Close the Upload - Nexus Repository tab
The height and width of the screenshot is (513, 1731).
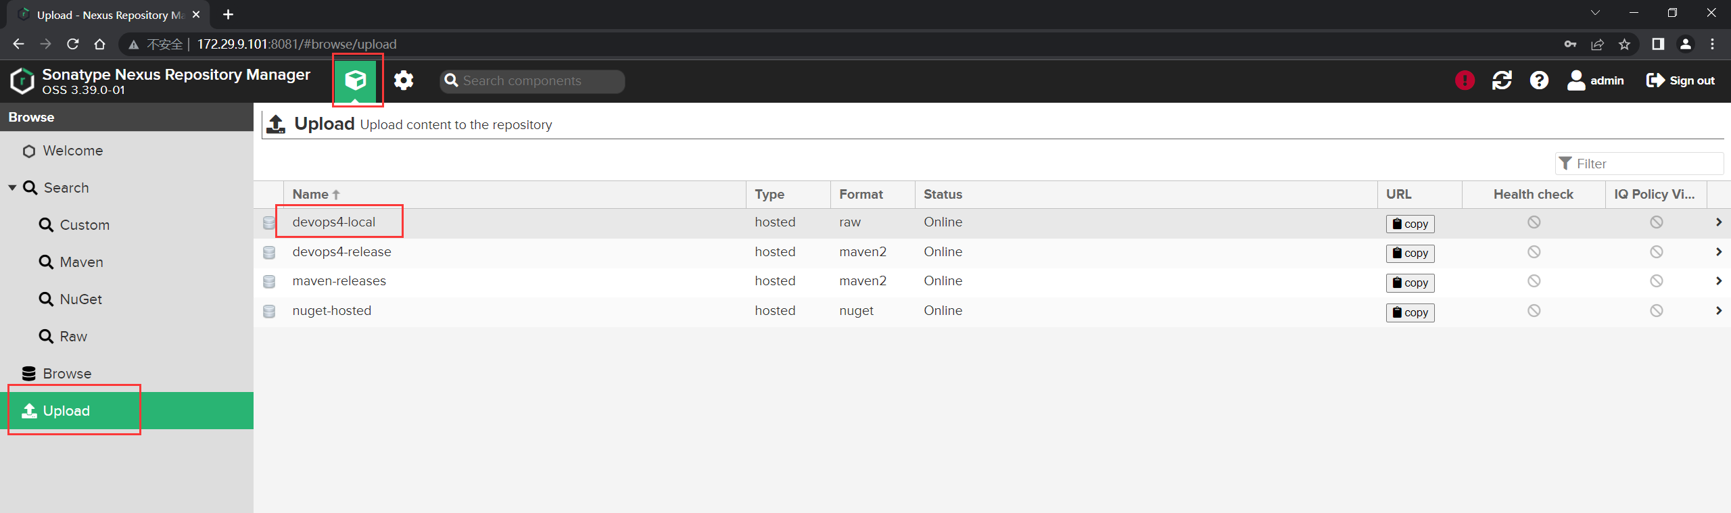196,15
